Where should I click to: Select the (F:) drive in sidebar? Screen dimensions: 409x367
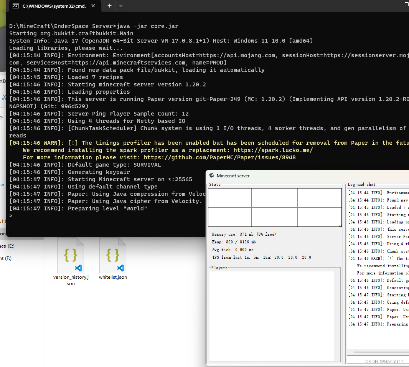[6, 258]
